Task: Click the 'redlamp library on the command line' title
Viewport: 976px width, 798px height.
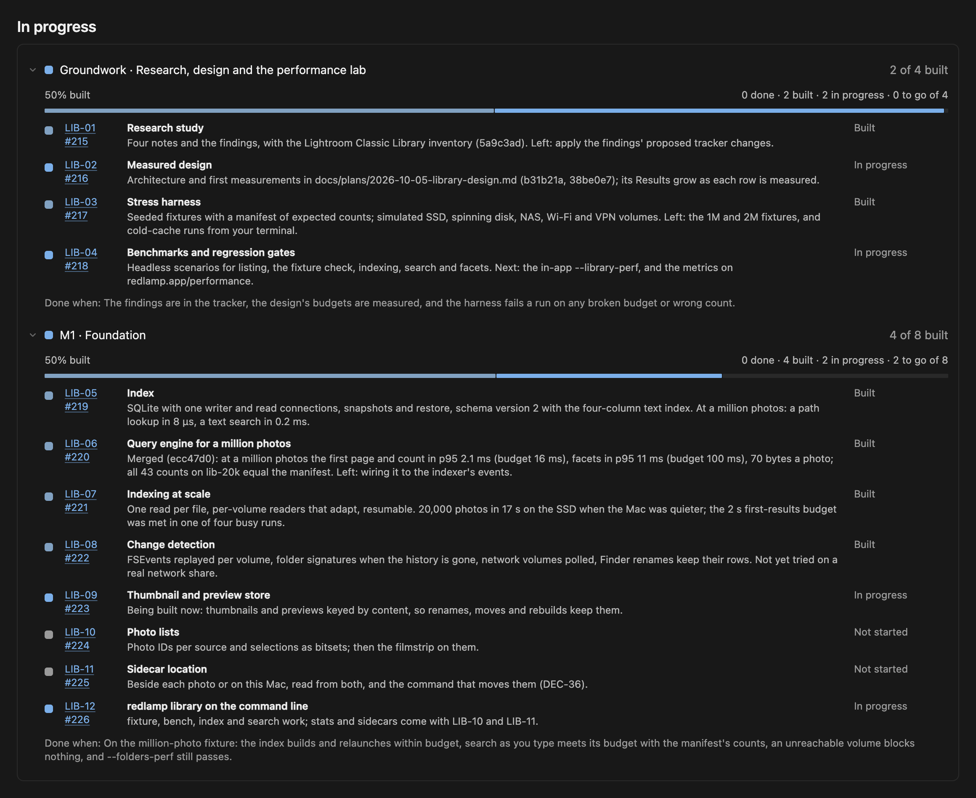Action: [x=217, y=706]
